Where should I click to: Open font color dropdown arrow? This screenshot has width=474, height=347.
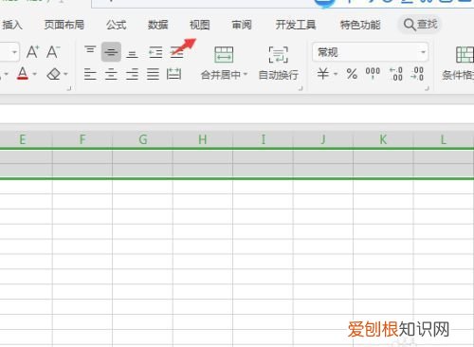(x=35, y=74)
